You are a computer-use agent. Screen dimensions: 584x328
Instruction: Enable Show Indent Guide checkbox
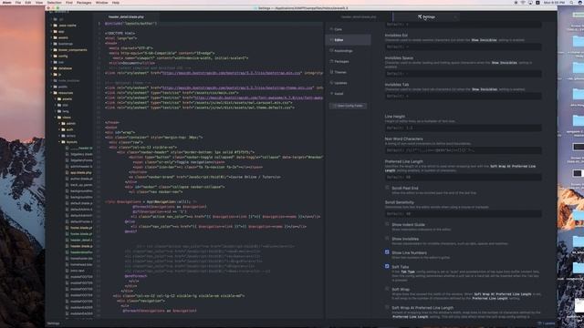tap(387, 224)
